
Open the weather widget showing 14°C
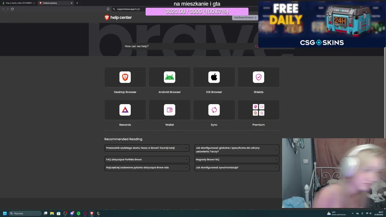coord(337,213)
